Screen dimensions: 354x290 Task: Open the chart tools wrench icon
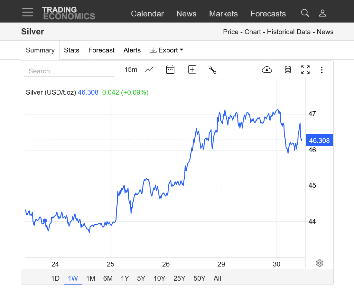[x=212, y=70]
